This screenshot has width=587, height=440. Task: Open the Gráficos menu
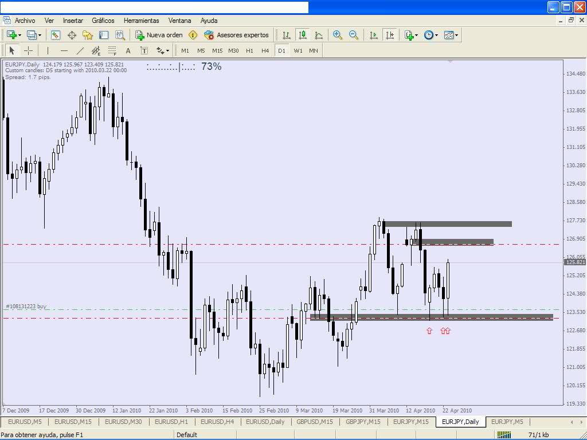(103, 21)
